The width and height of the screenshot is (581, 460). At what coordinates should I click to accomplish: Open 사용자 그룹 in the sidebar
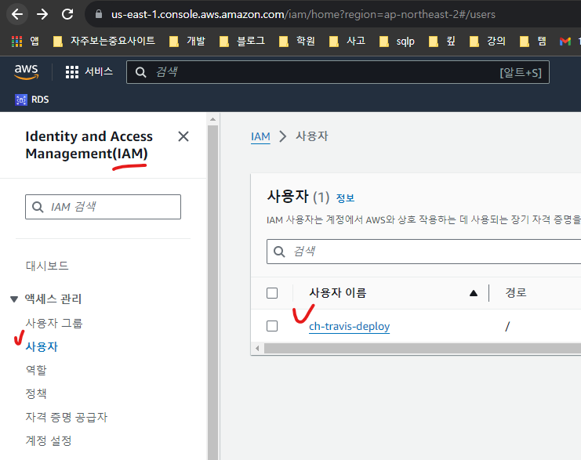click(x=54, y=323)
